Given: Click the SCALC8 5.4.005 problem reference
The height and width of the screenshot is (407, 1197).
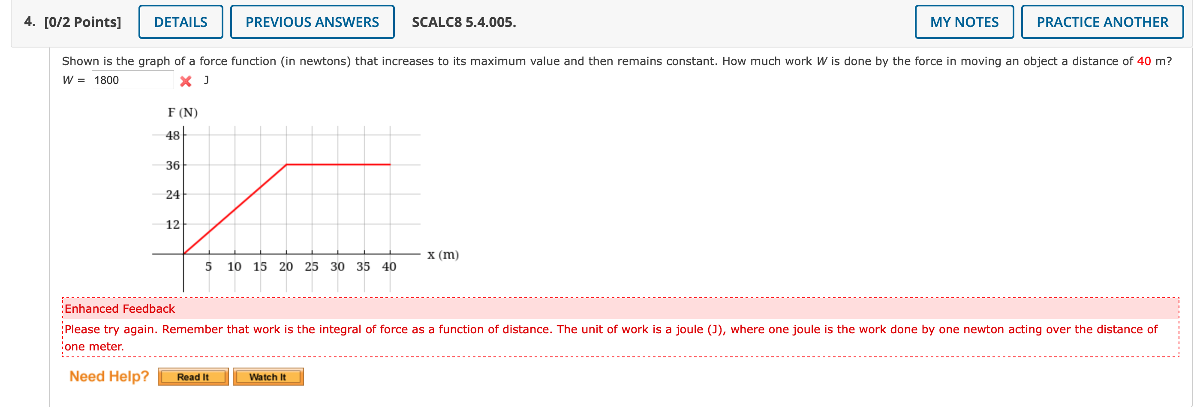Looking at the screenshot, I should tap(463, 21).
